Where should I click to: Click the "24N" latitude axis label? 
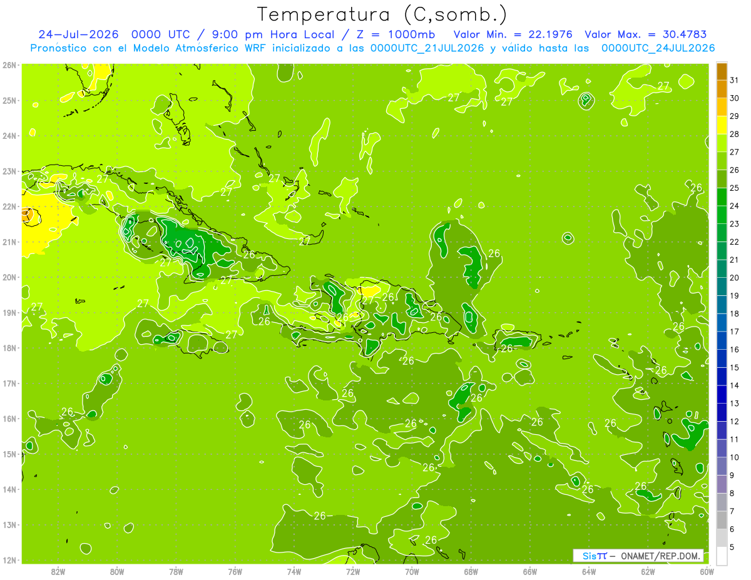9,136
